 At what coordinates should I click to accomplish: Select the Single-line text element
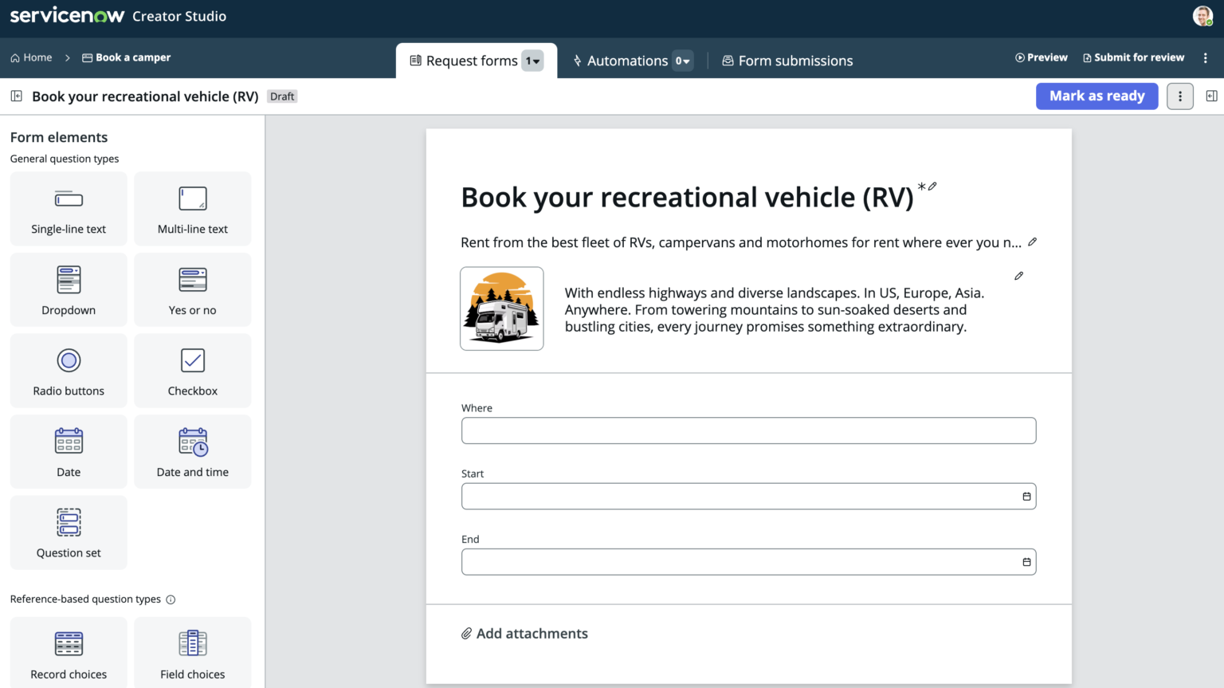tap(68, 209)
